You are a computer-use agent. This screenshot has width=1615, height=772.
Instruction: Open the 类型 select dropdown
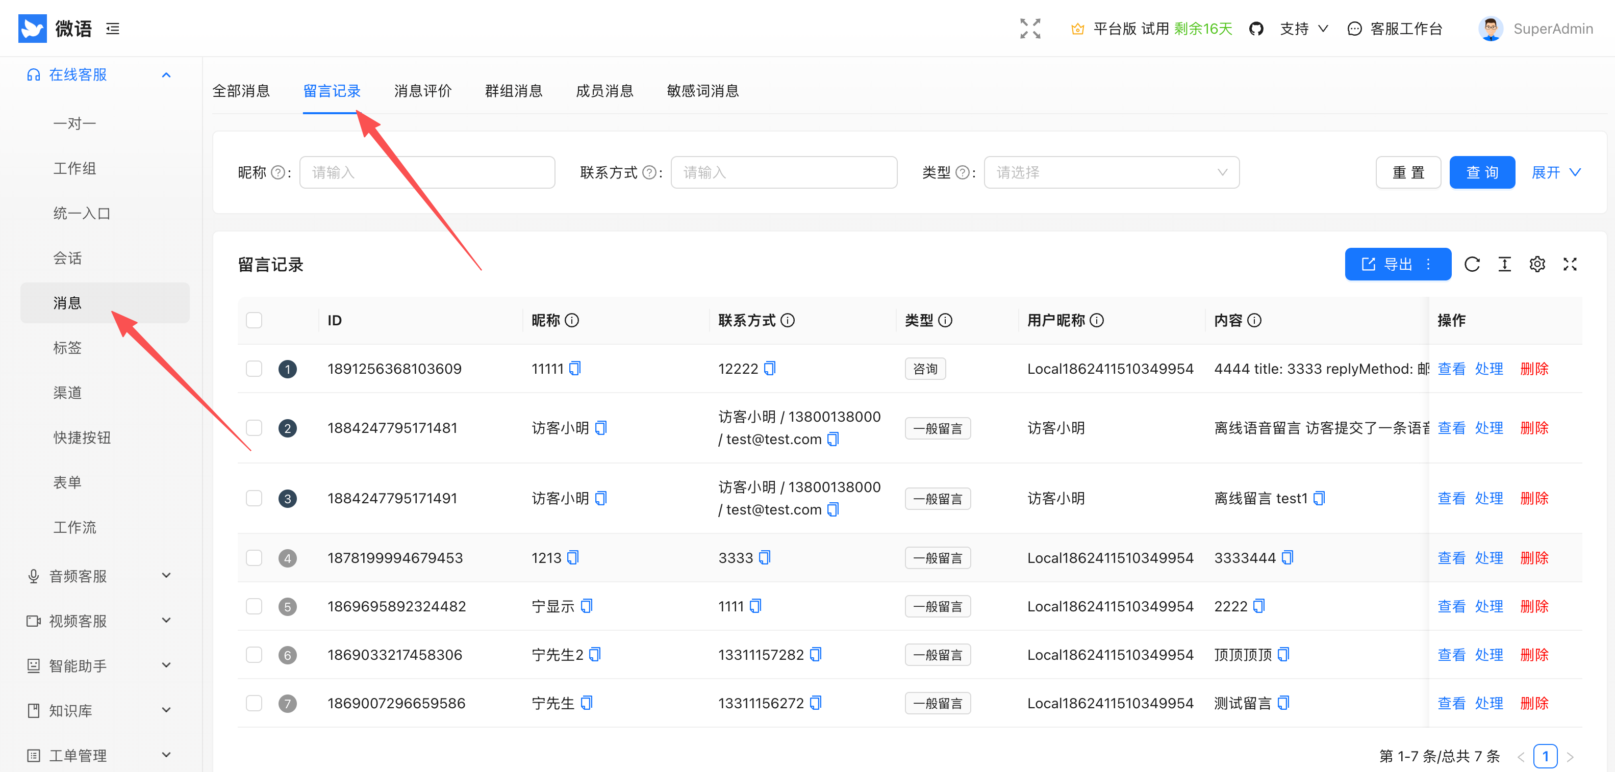tap(1112, 172)
